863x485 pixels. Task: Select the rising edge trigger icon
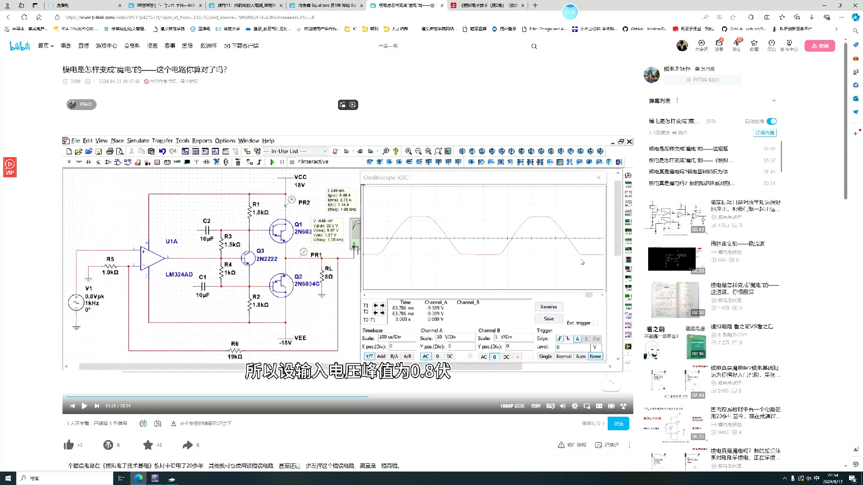click(559, 339)
